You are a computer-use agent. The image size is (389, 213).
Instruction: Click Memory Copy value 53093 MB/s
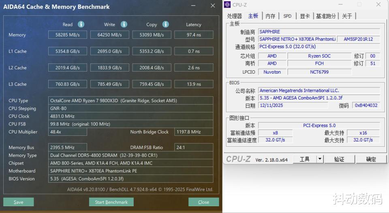152,35
